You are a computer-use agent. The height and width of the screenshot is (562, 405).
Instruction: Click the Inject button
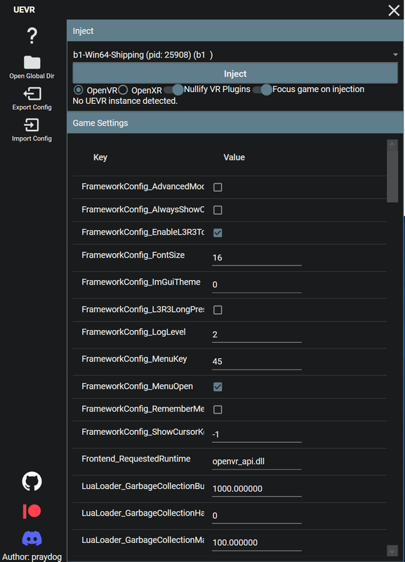click(x=235, y=74)
